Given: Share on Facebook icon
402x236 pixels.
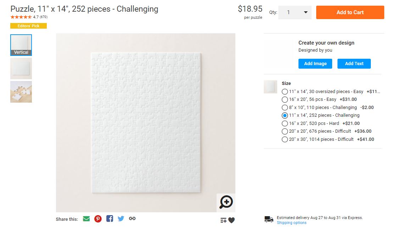Looking at the screenshot, I should pos(110,219).
